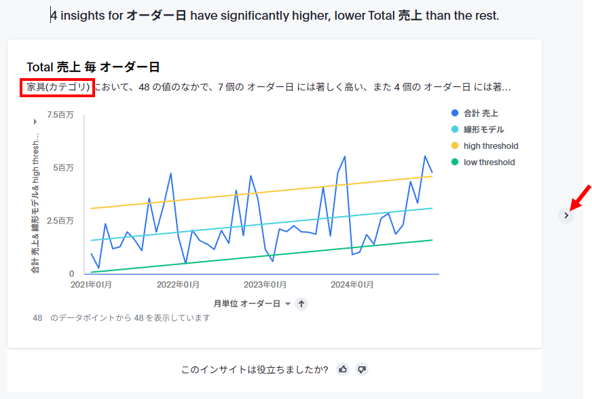
Task: Click the 2023年01月 x-axis tick label
Action: (x=266, y=285)
